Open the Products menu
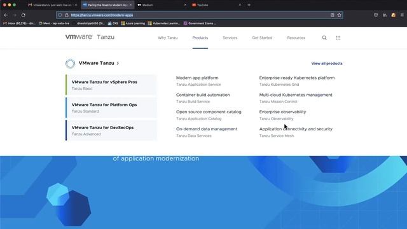Viewport: 407px width, 229px height. tap(200, 38)
